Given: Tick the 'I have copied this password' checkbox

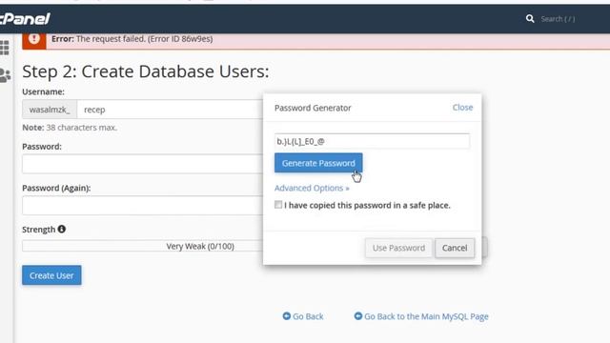Looking at the screenshot, I should pyautogui.click(x=278, y=205).
